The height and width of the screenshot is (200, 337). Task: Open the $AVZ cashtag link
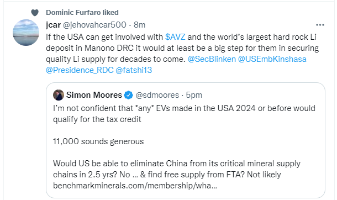(x=175, y=37)
